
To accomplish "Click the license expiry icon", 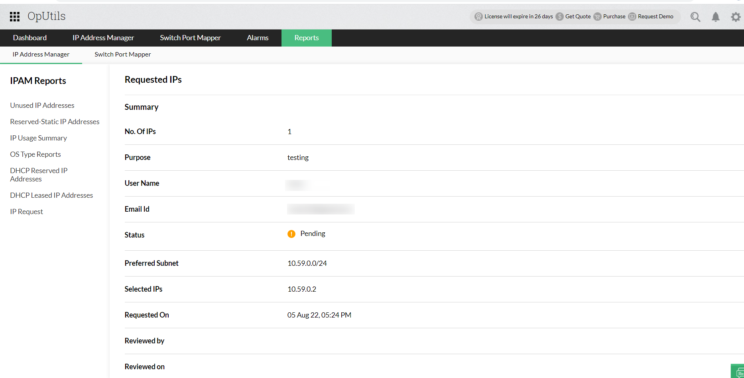I will tap(478, 16).
